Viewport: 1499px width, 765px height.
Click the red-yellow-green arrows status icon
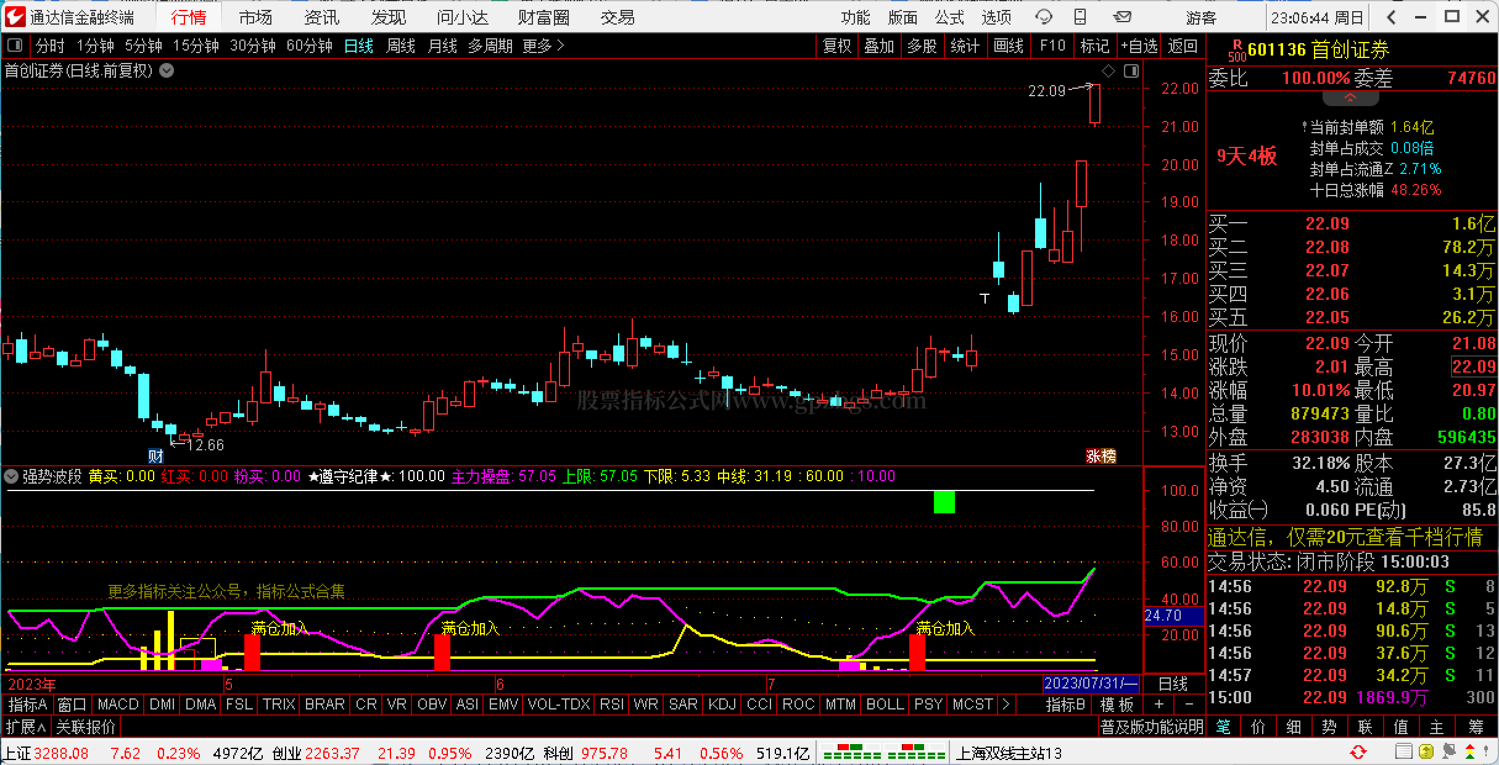[x=1470, y=752]
